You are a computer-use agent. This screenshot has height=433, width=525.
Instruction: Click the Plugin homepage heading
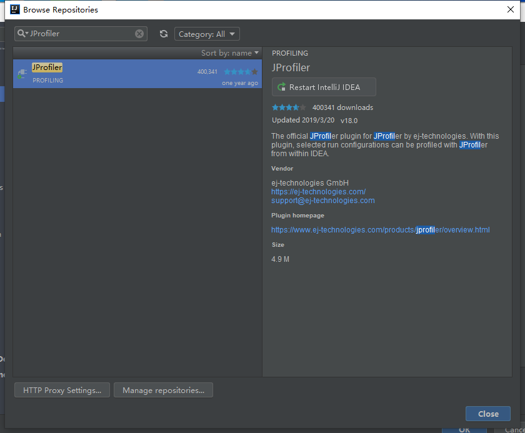[297, 216]
